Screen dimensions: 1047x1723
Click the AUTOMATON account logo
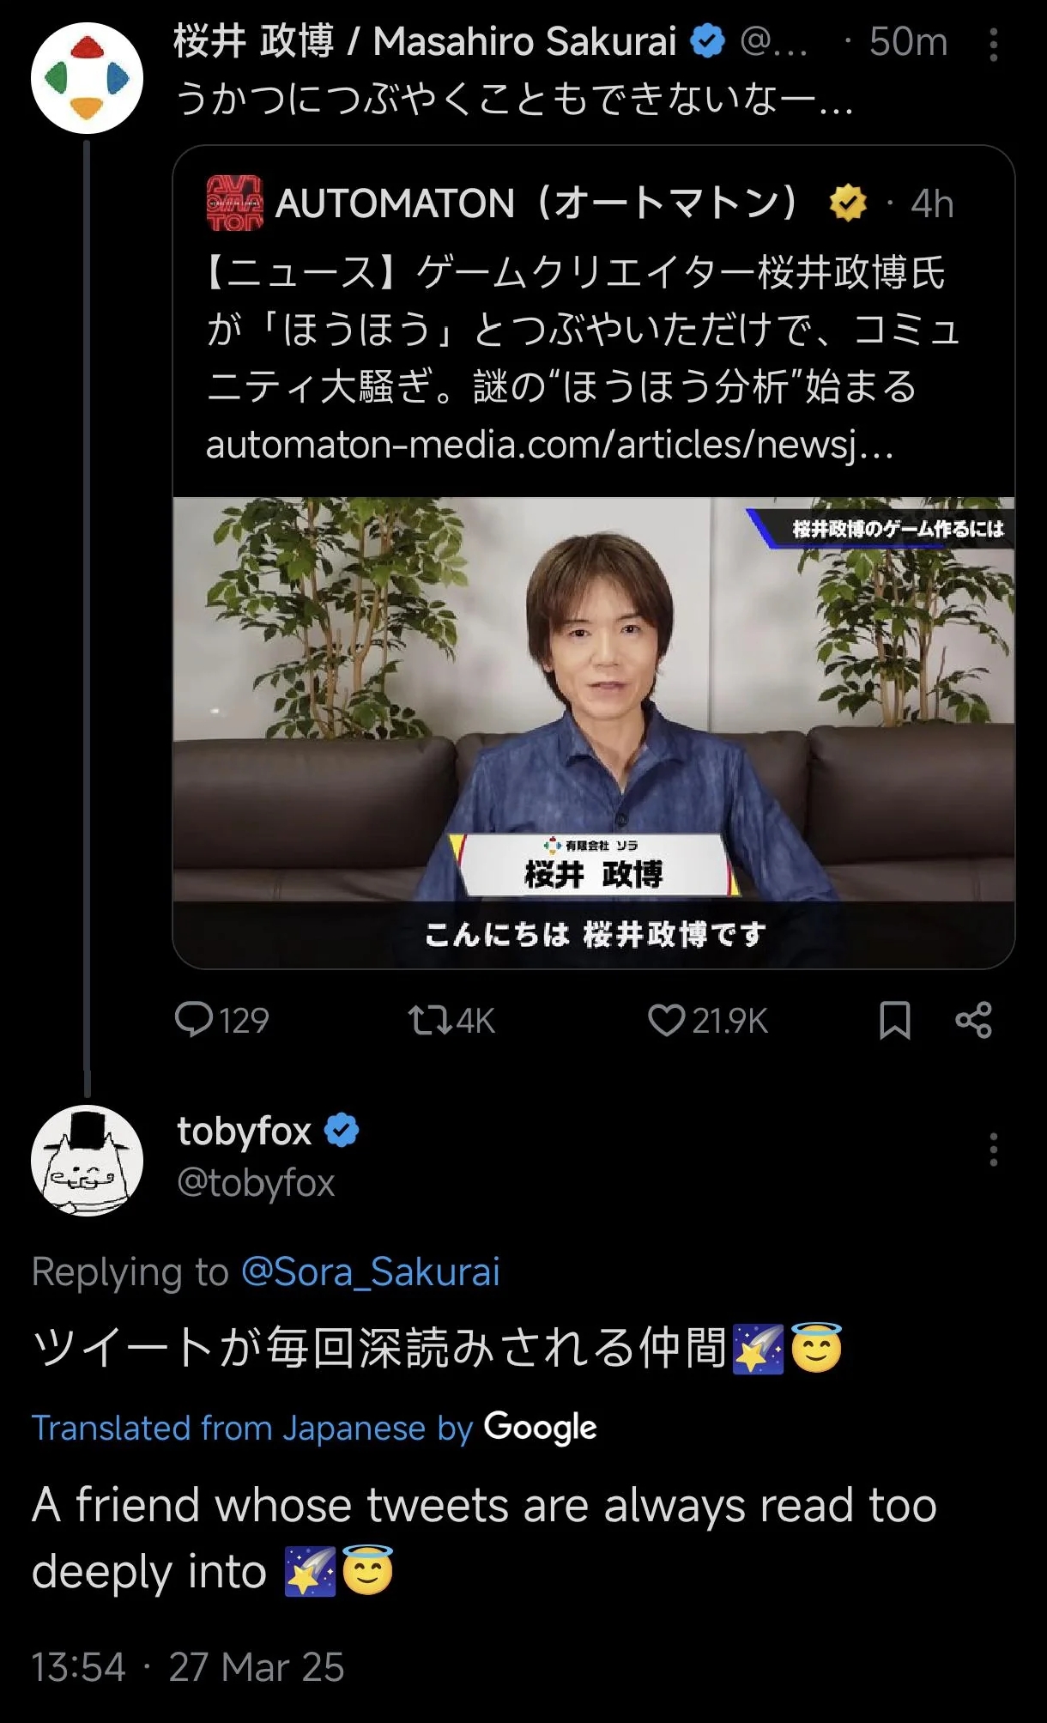234,203
